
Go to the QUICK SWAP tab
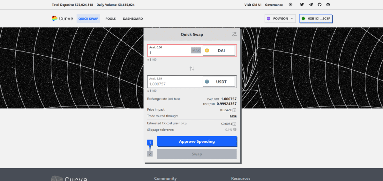[x=88, y=19]
